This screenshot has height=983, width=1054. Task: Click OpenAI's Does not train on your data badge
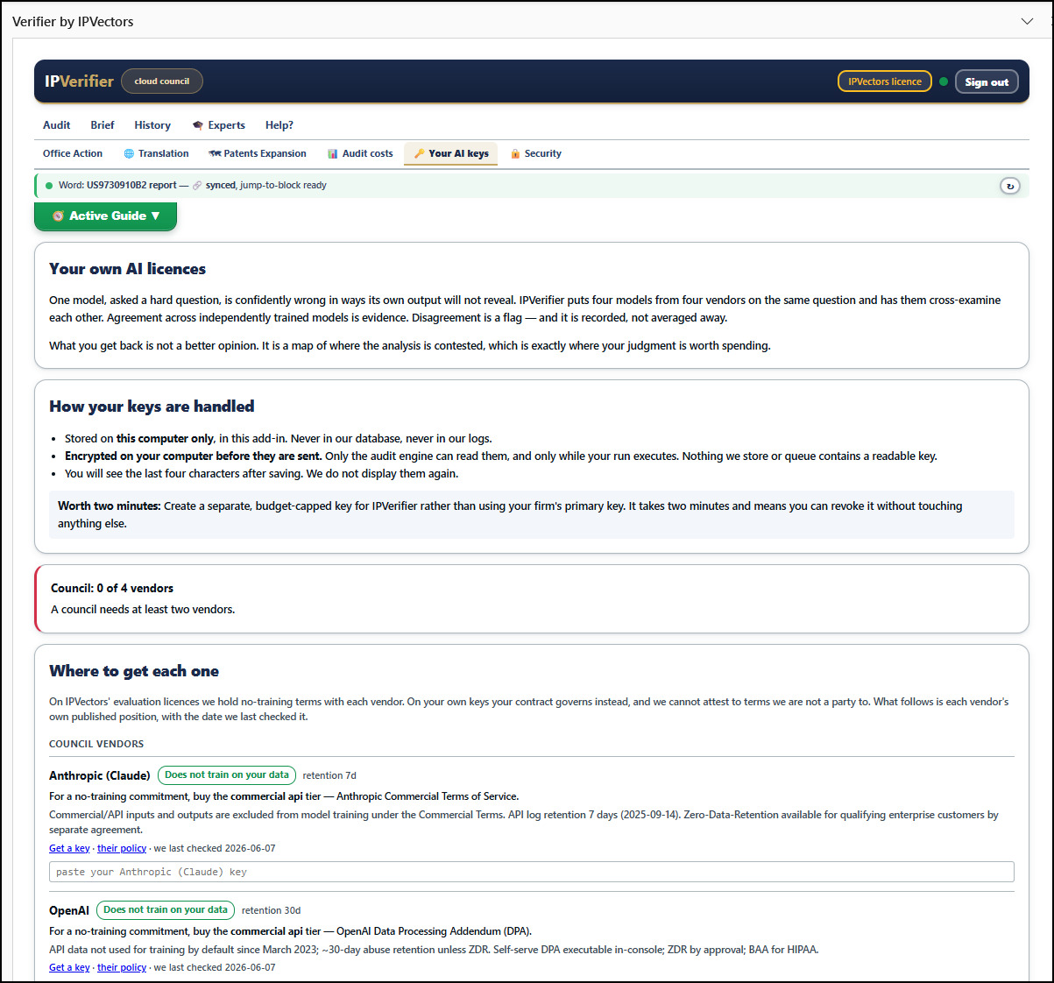tap(166, 909)
